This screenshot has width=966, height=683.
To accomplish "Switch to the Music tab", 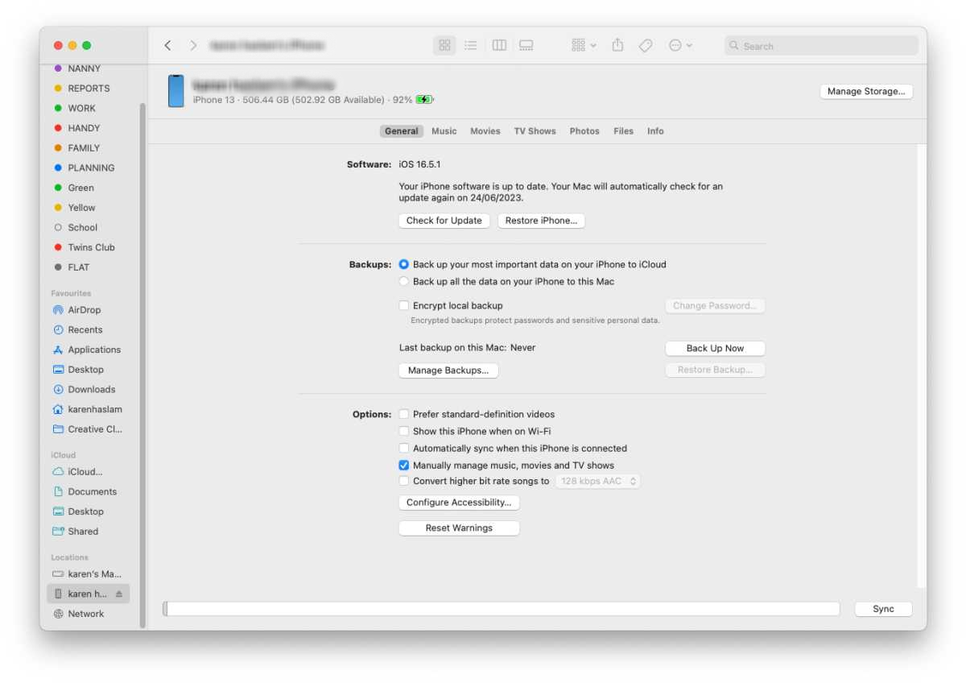I will (x=444, y=130).
